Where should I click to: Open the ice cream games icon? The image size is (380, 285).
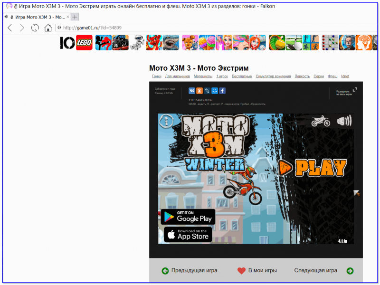pos(207,43)
